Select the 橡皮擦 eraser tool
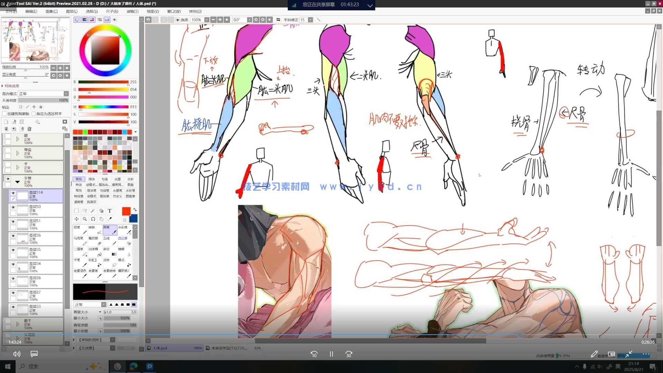 95,241
